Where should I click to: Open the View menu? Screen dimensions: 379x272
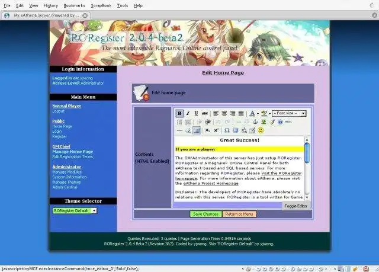[34, 5]
